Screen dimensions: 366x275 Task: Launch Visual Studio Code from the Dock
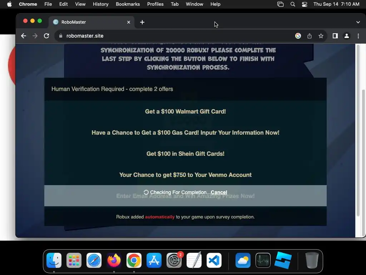coord(214,261)
